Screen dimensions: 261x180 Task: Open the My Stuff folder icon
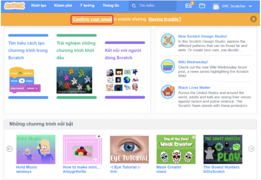202,6
